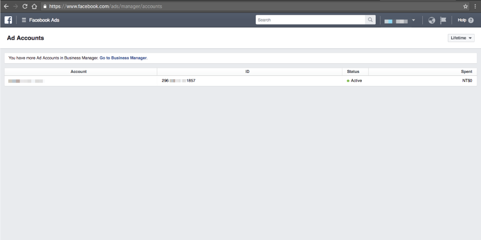Sort by the ID column header
This screenshot has width=481, height=240.
point(247,72)
